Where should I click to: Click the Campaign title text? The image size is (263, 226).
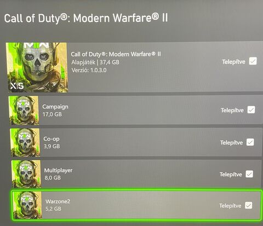(55, 107)
